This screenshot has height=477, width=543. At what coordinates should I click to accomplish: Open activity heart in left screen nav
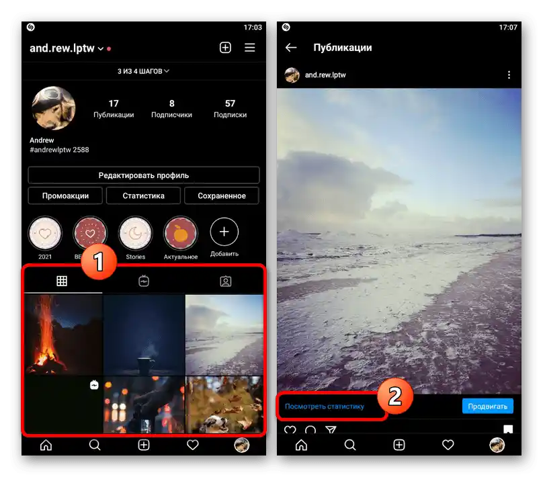pyautogui.click(x=193, y=445)
